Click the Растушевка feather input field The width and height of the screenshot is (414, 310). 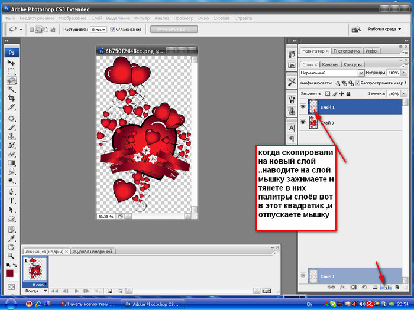(x=98, y=29)
